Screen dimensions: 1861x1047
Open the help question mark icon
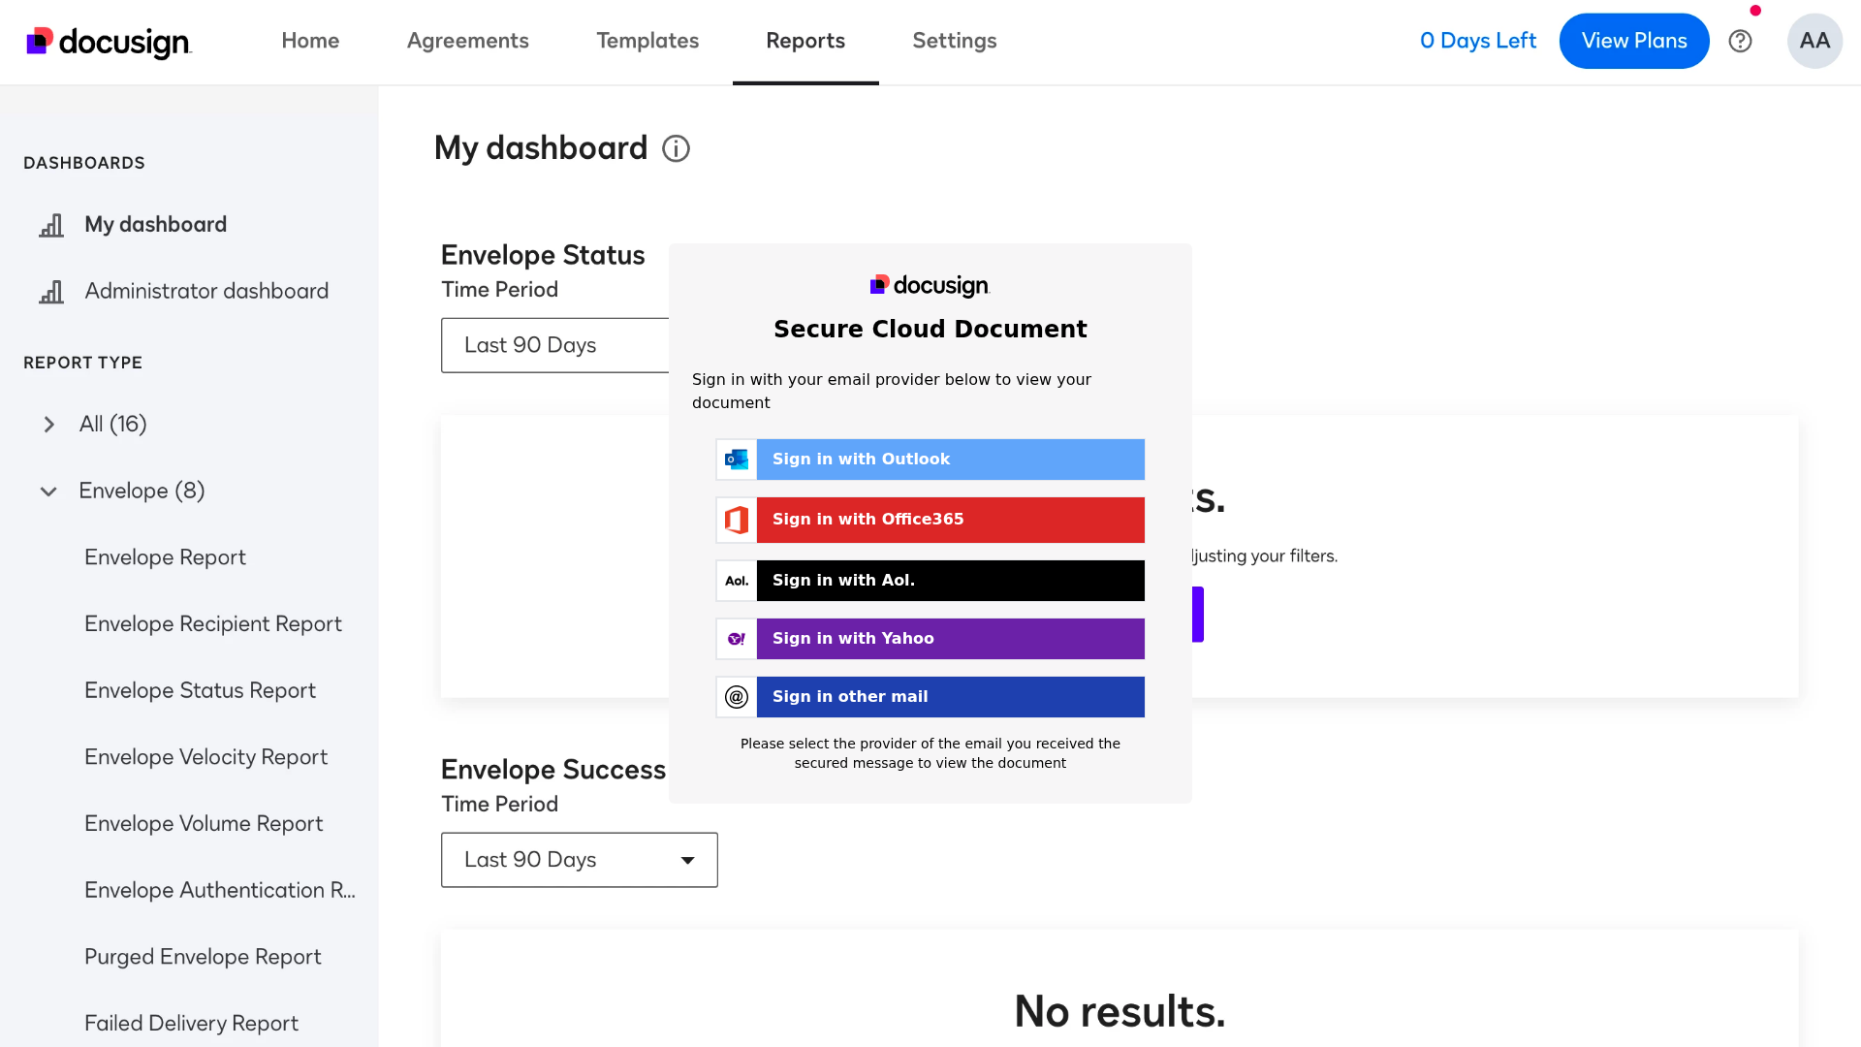coord(1741,41)
